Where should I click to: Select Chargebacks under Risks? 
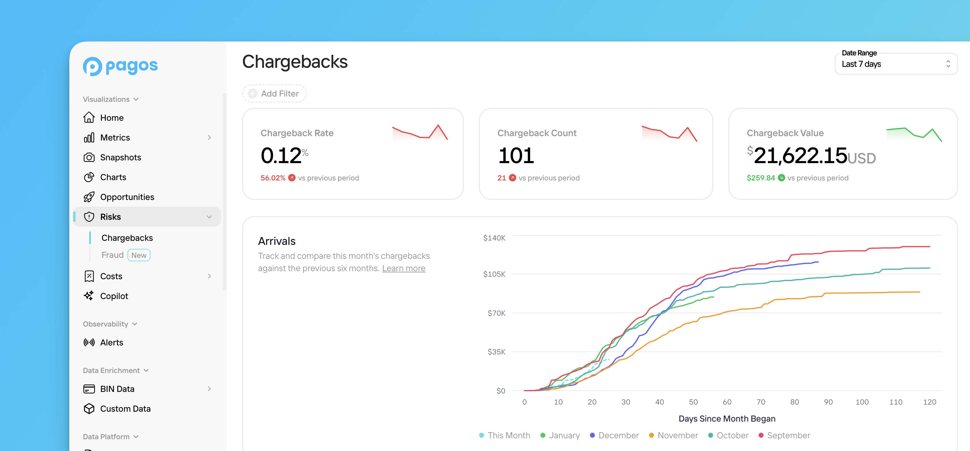127,237
